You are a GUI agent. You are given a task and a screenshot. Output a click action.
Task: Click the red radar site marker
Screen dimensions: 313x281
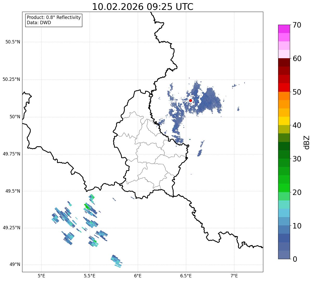pyautogui.click(x=190, y=100)
